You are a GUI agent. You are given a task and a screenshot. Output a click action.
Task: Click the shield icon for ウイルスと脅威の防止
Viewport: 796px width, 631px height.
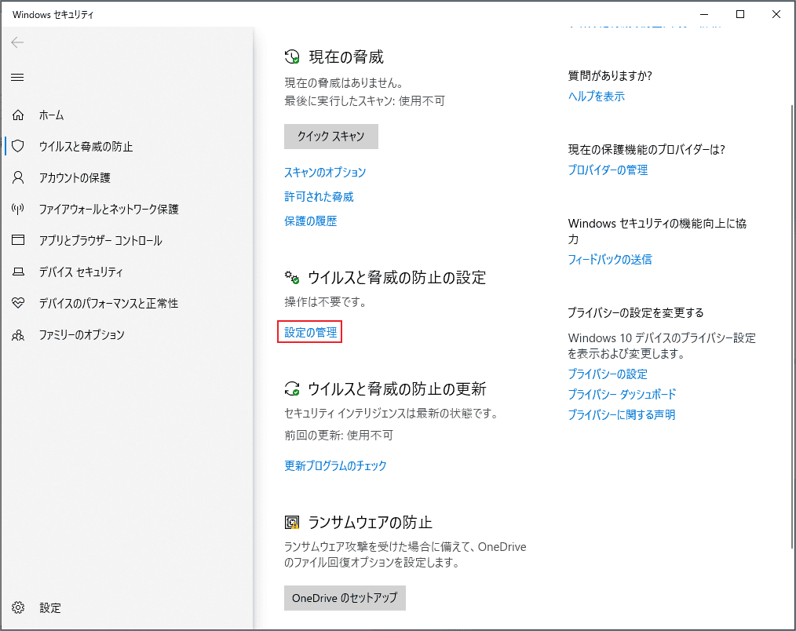pos(18,146)
